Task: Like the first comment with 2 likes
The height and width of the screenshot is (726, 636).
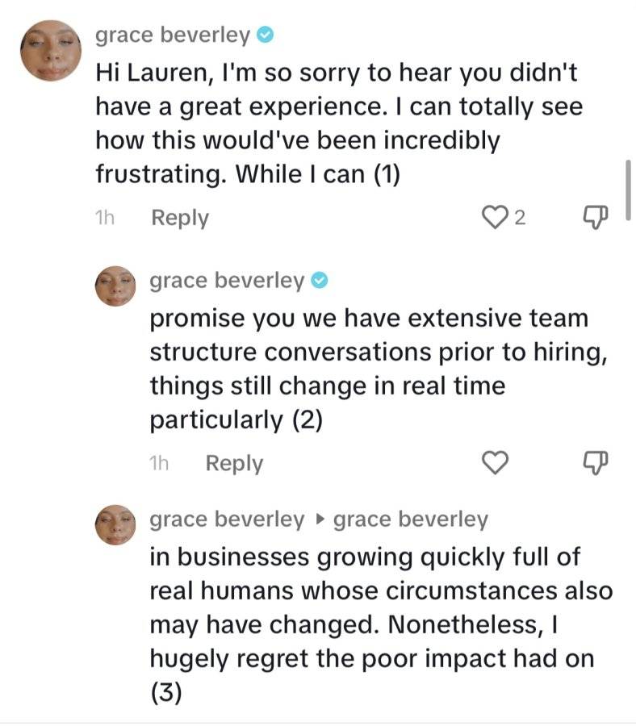Action: [496, 217]
